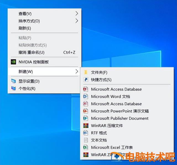Select RTF 格式

point(127,133)
